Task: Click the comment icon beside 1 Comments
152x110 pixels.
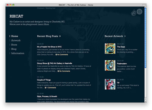Action: (x=46, y=88)
